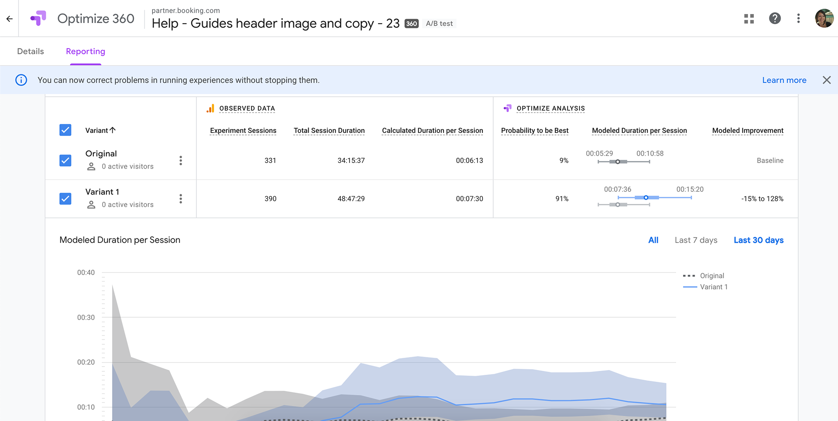The height and width of the screenshot is (421, 838).
Task: Click the 00:05:29 lower bound label
Action: click(599, 153)
